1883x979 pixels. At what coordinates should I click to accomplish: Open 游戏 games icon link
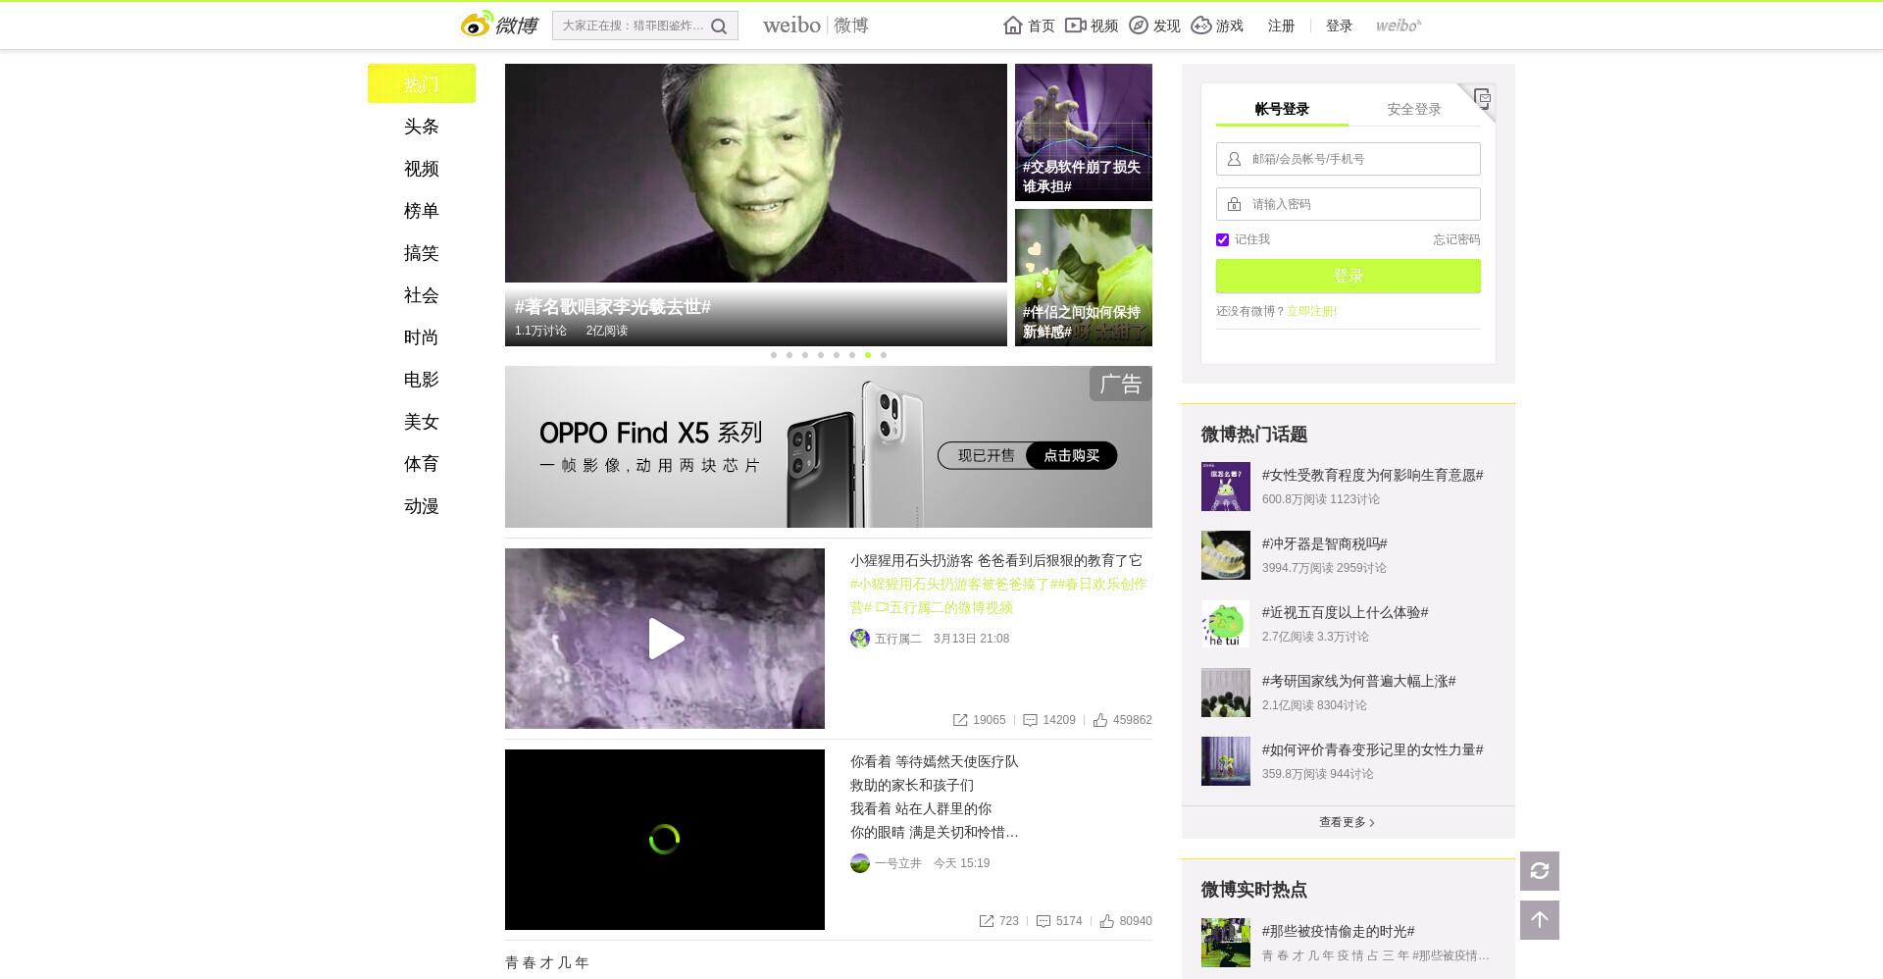(x=1217, y=26)
